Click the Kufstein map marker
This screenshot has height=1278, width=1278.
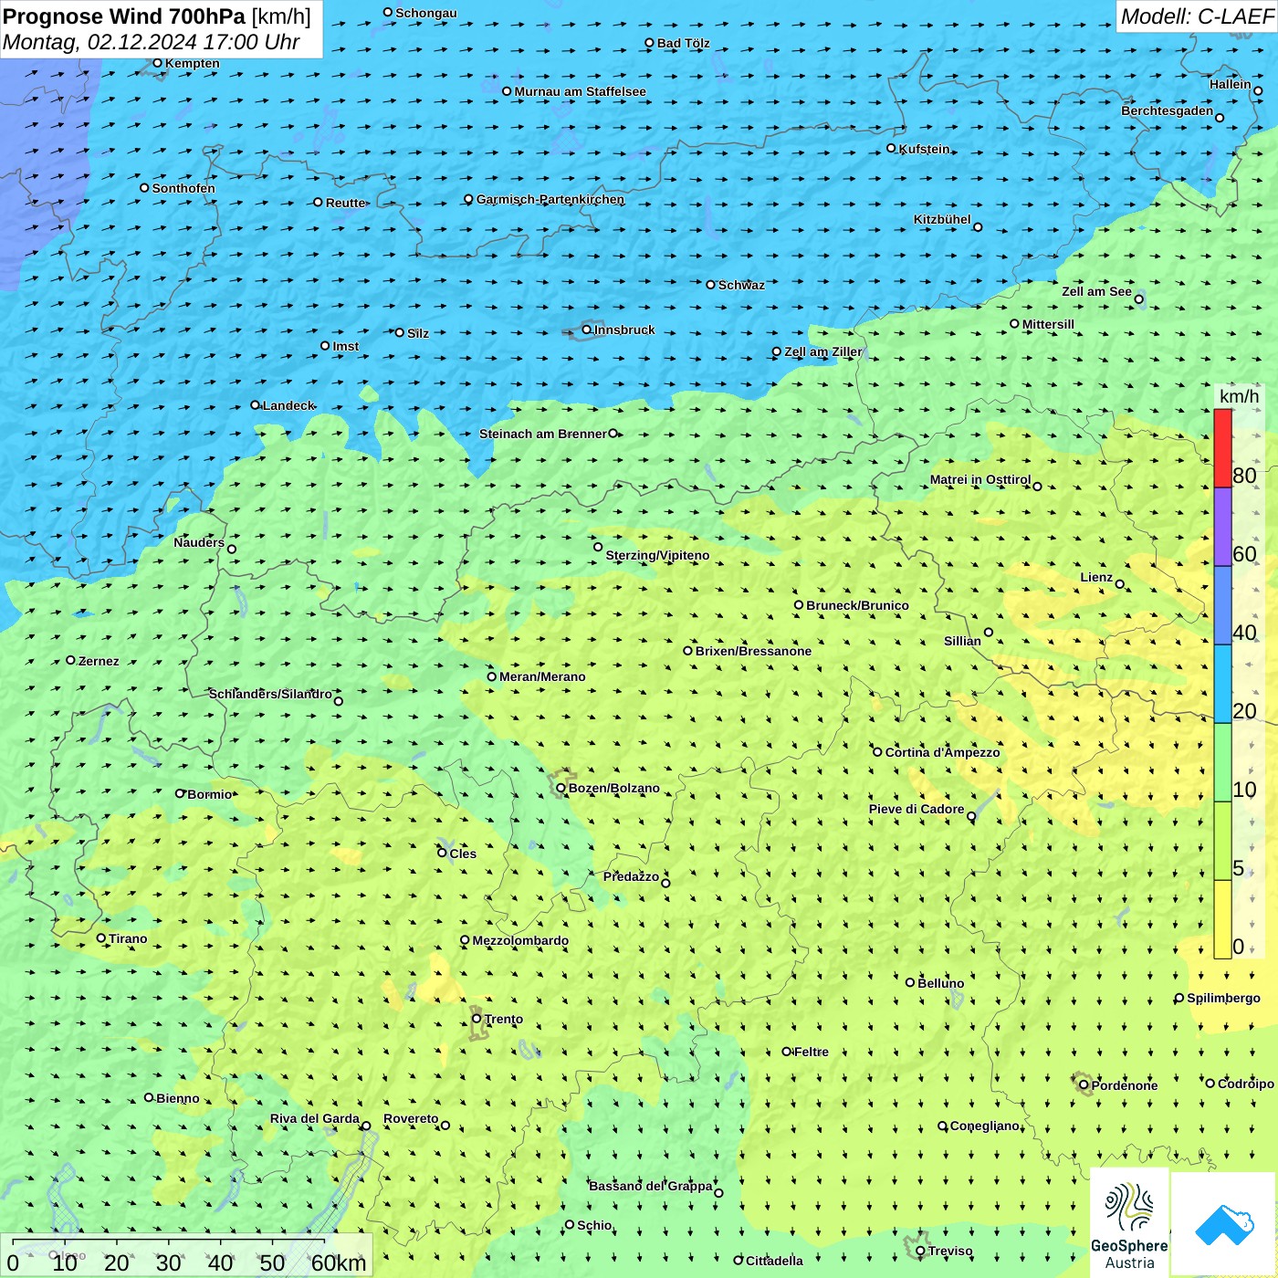[x=892, y=148]
